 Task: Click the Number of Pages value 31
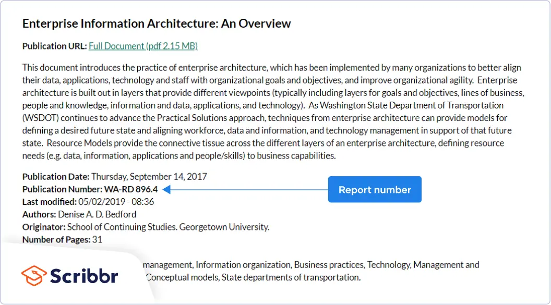coord(97,239)
